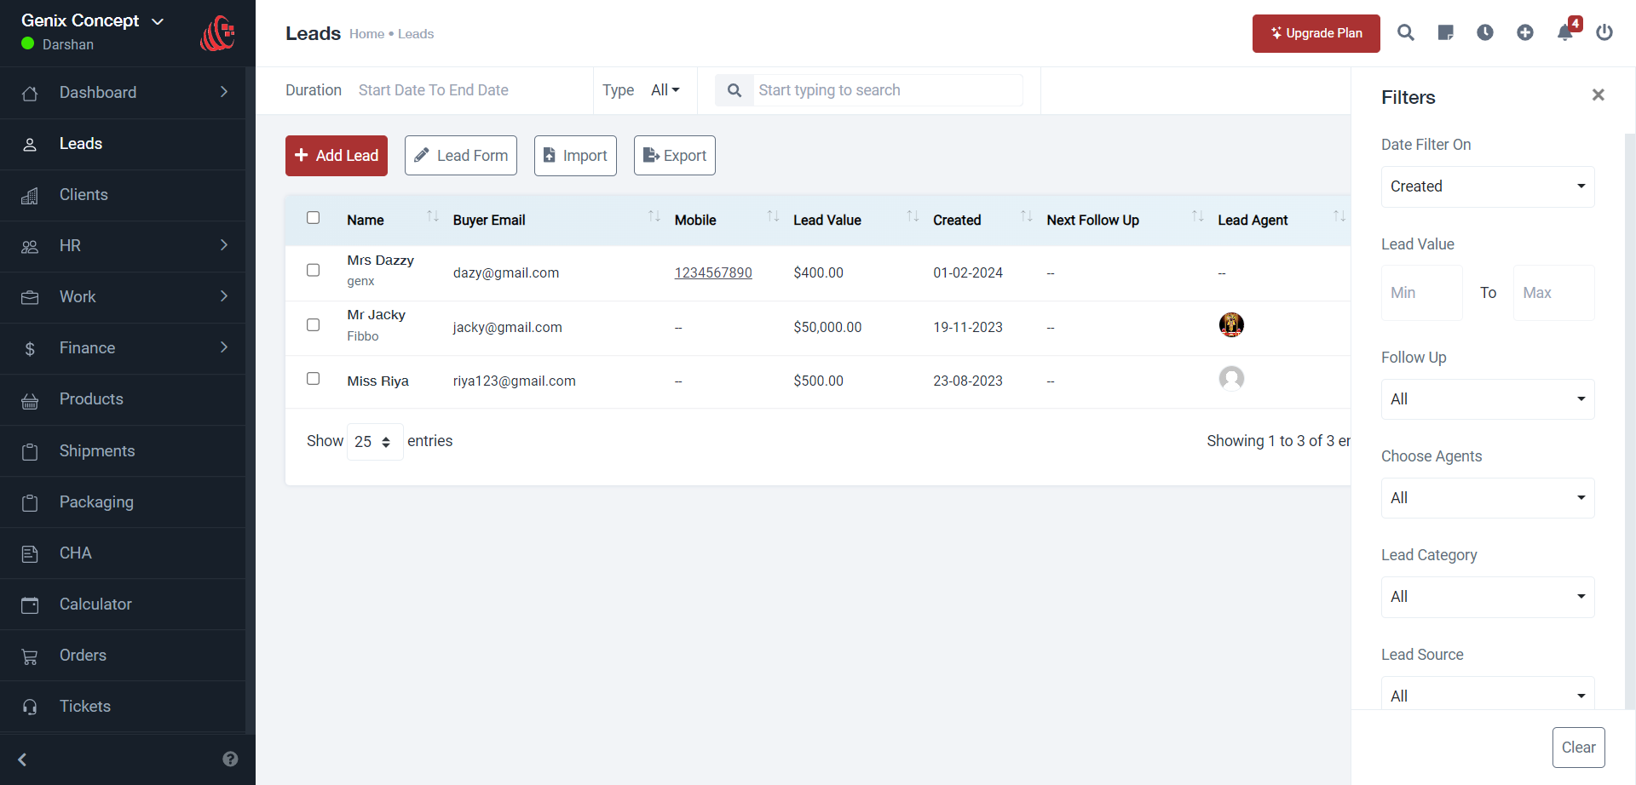Sort by Buyer Email column arrows
This screenshot has width=1636, height=785.
[654, 216]
